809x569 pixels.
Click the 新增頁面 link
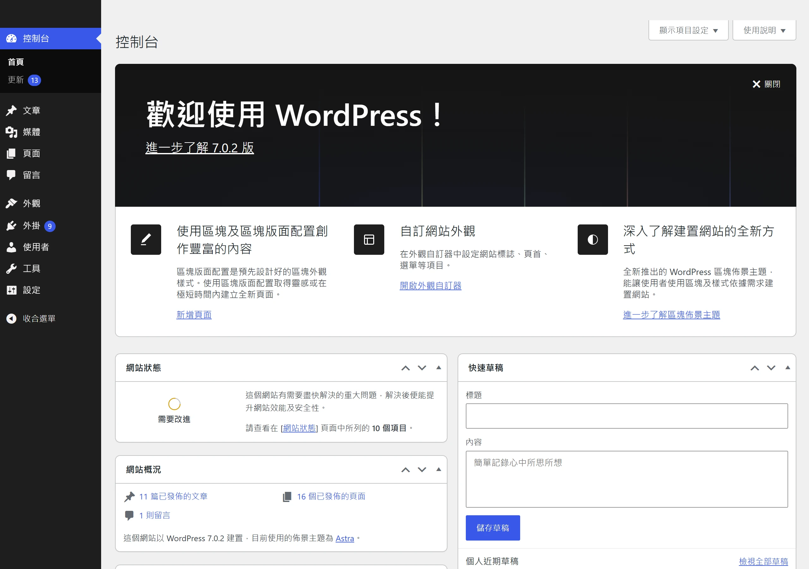[194, 315]
